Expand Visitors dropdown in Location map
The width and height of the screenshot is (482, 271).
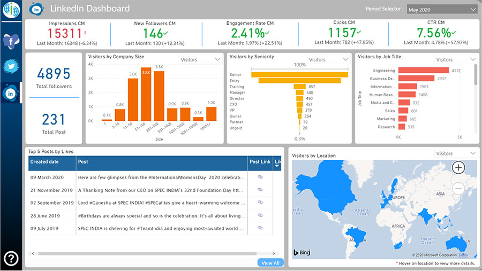click(x=456, y=153)
